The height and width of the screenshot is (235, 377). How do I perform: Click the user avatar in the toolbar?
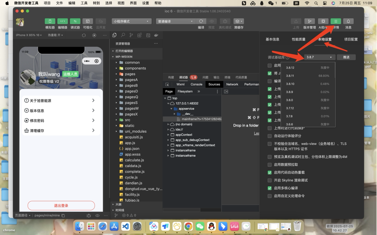click(20, 22)
